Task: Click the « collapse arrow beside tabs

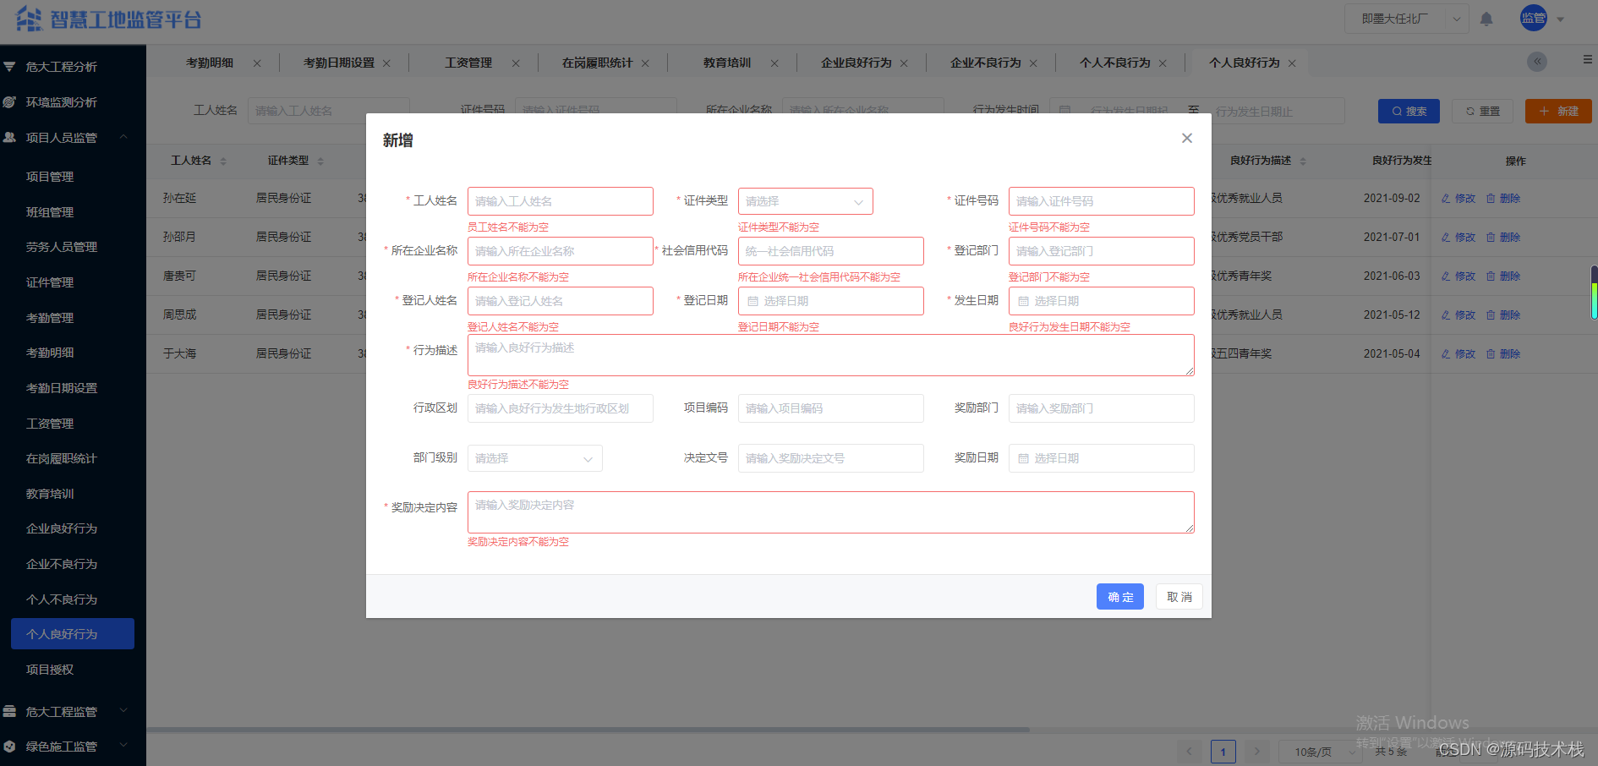Action: point(1536,61)
